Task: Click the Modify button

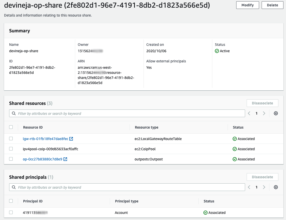Action: (x=247, y=5)
